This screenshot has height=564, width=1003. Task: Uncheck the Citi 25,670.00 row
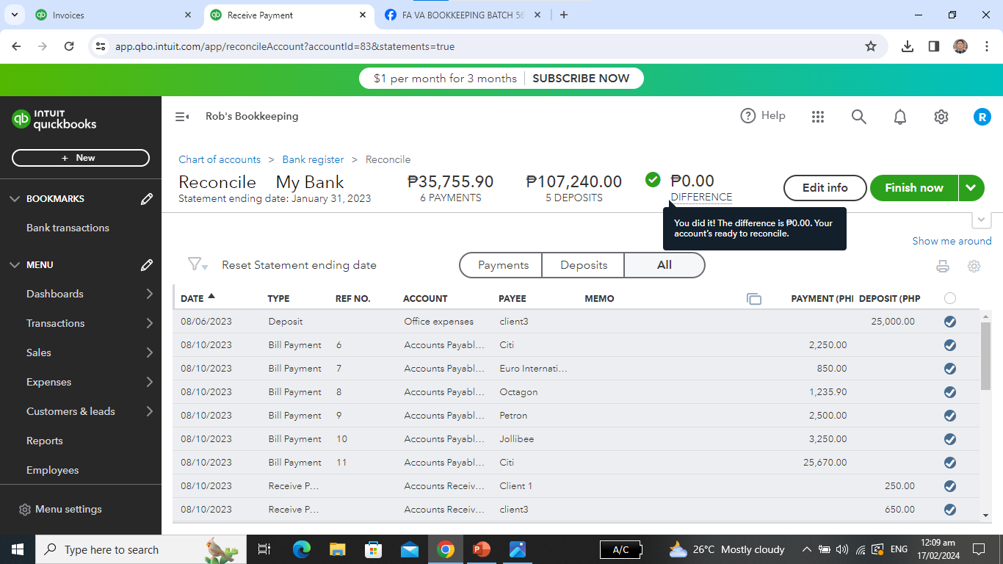(950, 463)
